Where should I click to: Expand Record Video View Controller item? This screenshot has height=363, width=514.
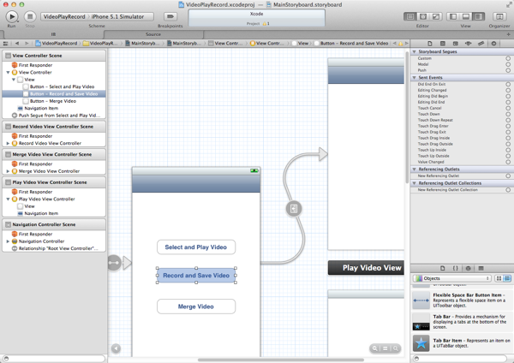tap(9, 143)
